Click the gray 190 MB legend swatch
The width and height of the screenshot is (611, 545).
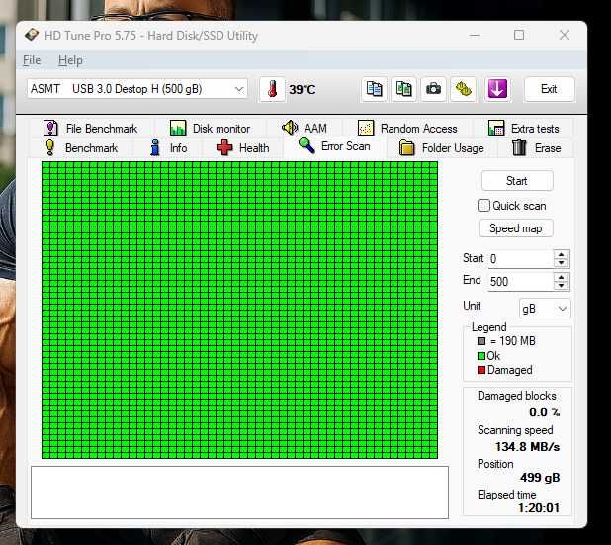click(481, 341)
